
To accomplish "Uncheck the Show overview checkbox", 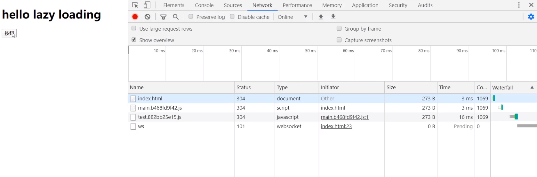I will coord(134,40).
